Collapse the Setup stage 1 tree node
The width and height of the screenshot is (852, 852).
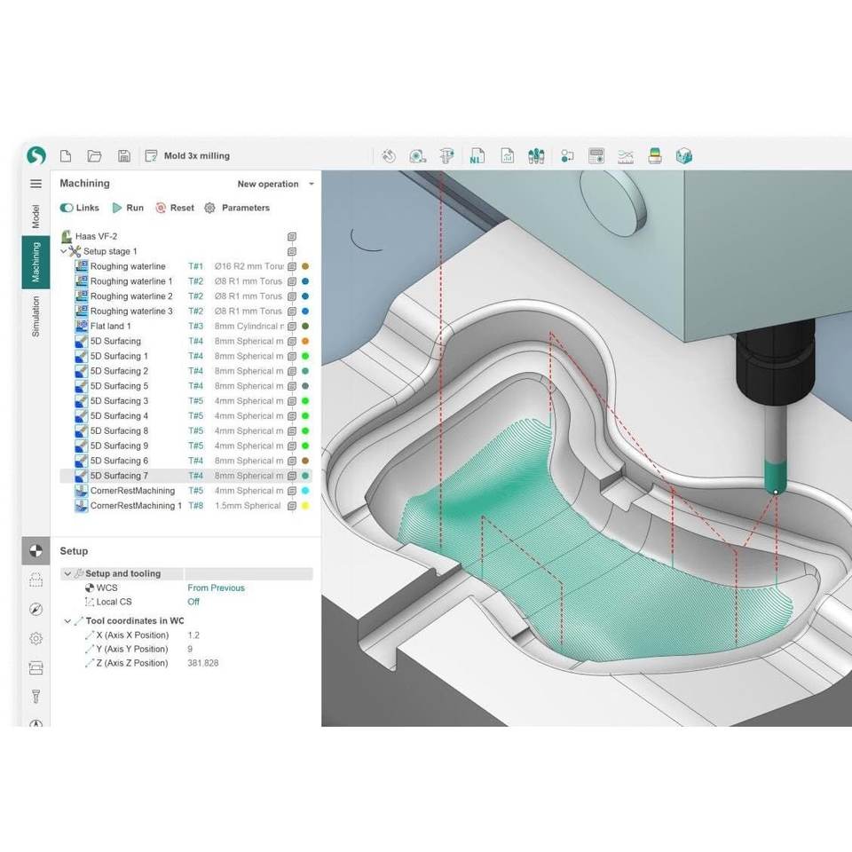64,251
